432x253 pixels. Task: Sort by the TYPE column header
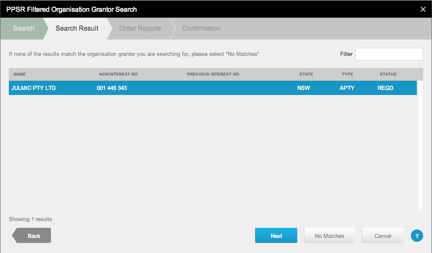click(x=347, y=74)
